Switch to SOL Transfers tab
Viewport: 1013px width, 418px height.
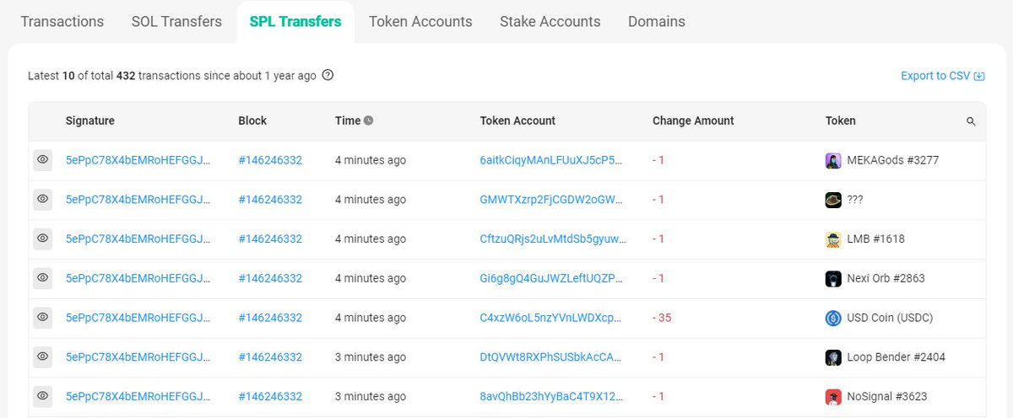pyautogui.click(x=176, y=22)
